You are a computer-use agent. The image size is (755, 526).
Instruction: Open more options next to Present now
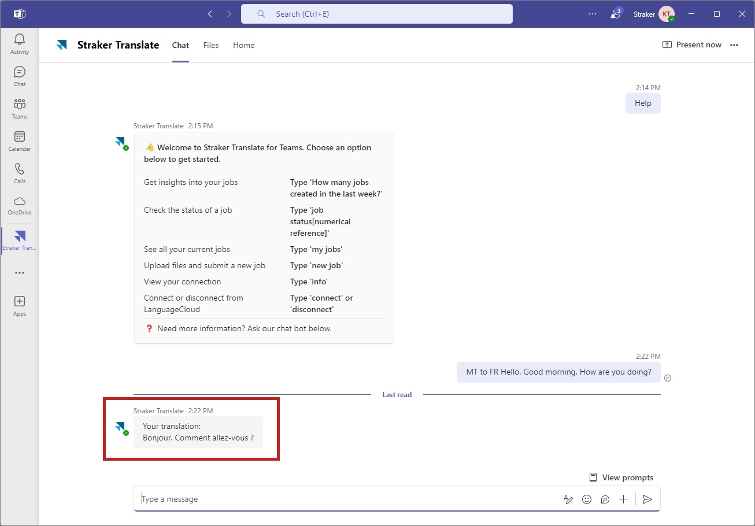click(x=734, y=45)
